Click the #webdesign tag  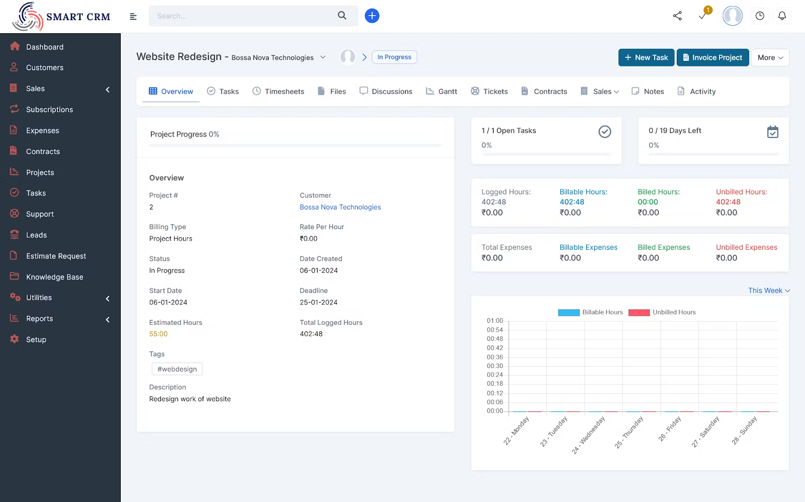pyautogui.click(x=177, y=369)
